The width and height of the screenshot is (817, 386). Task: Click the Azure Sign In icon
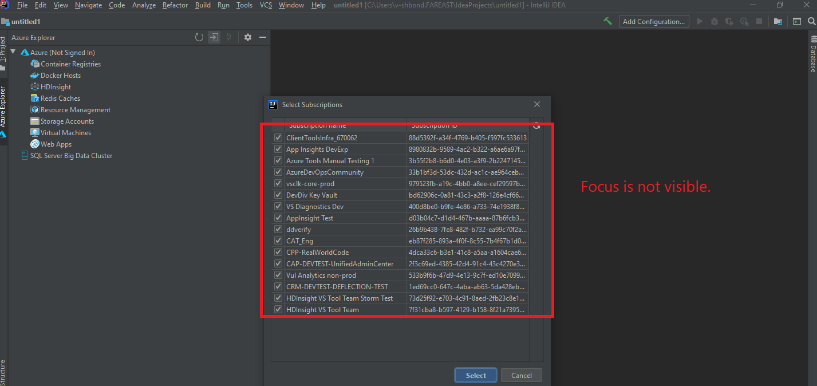pyautogui.click(x=214, y=37)
